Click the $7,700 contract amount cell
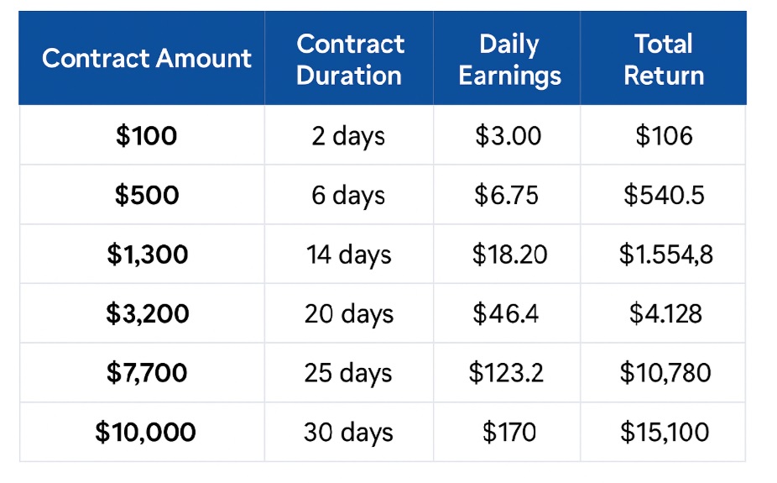The width and height of the screenshot is (777, 483). tap(147, 372)
